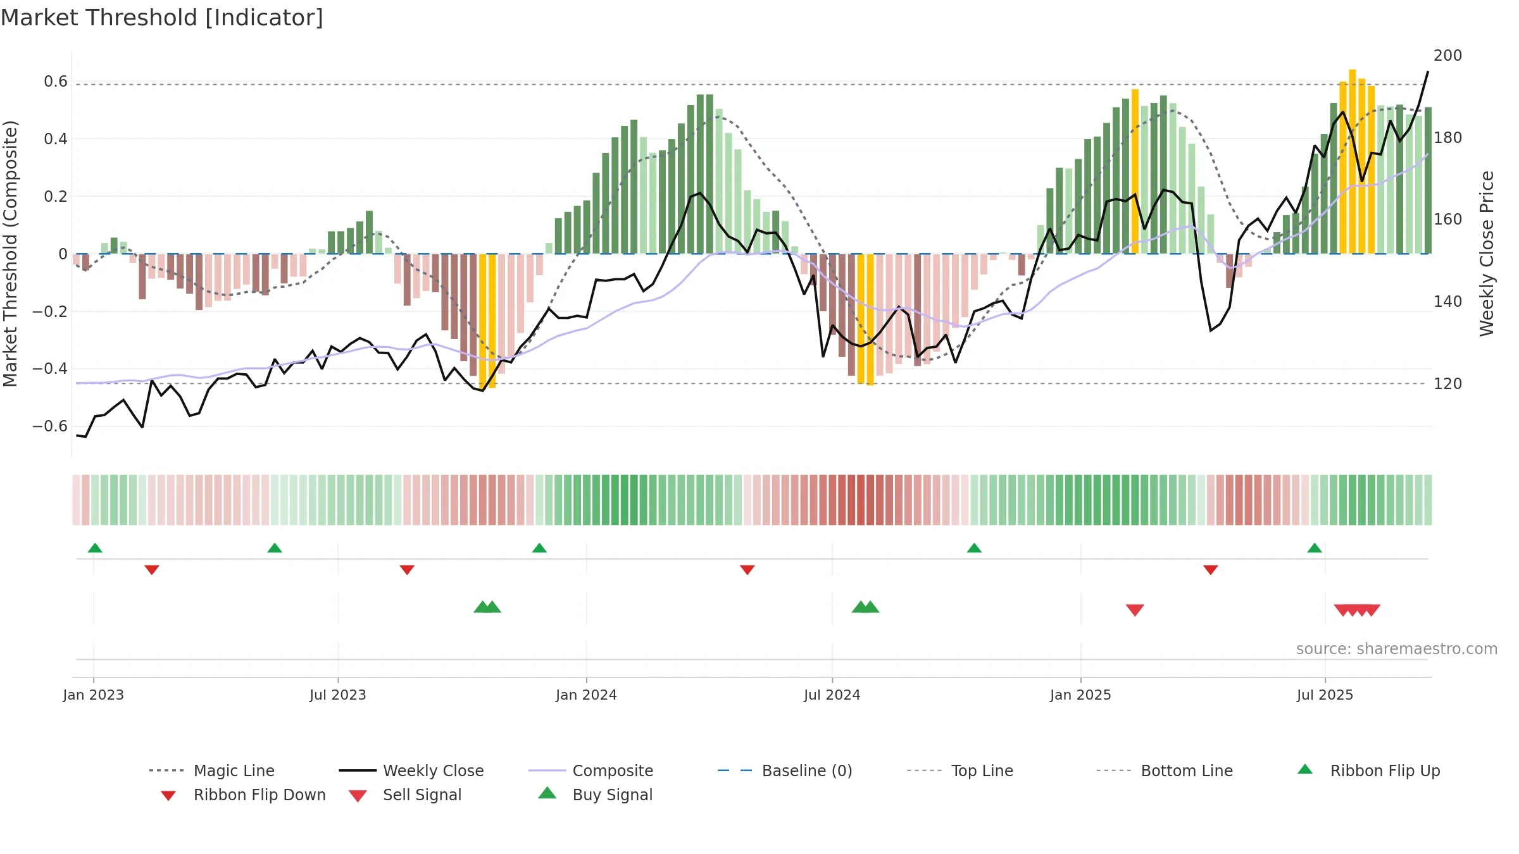
Task: Click the ribbon flip up marker in Oct 2024
Action: pyautogui.click(x=974, y=548)
